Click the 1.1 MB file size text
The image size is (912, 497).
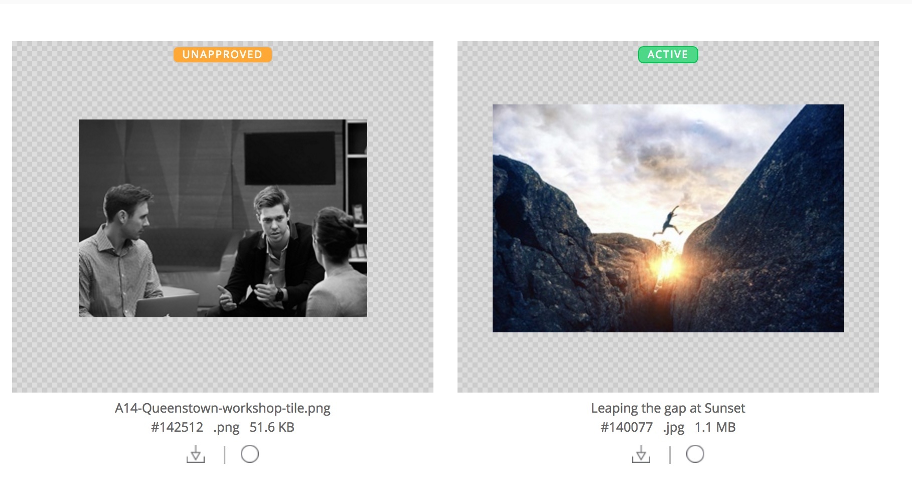pyautogui.click(x=715, y=427)
